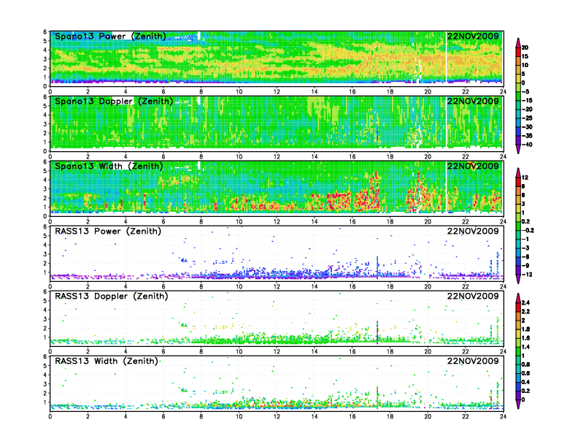
Task: Select the 'RASS13 Power (Zenith)' panel title
Action: pos(108,232)
